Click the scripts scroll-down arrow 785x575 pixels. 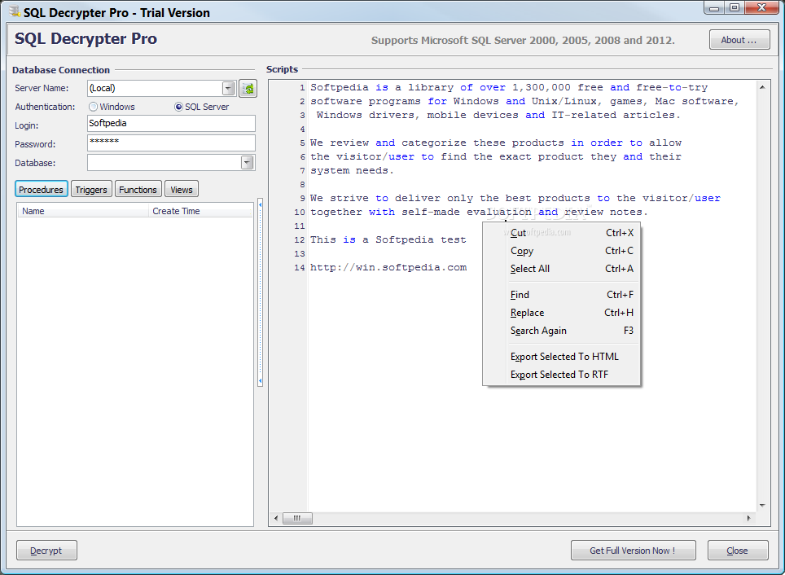[762, 506]
